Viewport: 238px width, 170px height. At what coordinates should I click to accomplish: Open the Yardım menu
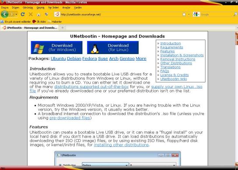click(x=78, y=7)
